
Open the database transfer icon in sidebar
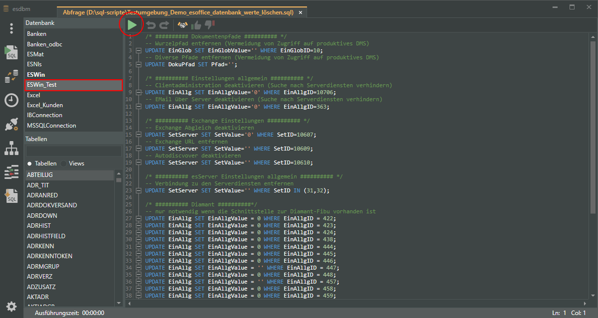(x=11, y=76)
